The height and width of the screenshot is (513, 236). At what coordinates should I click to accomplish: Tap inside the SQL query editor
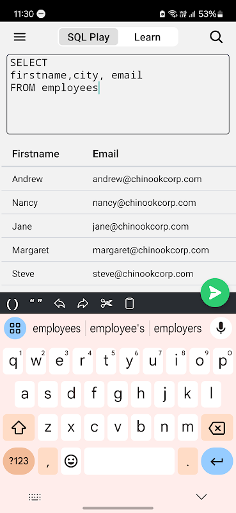(x=118, y=94)
